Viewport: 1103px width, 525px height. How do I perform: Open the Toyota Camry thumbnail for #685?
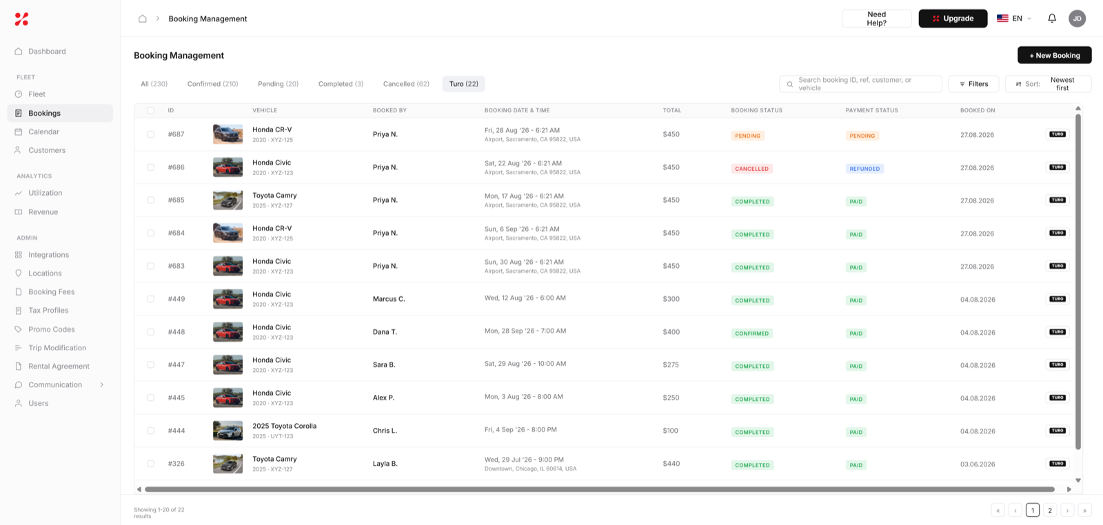pyautogui.click(x=227, y=200)
